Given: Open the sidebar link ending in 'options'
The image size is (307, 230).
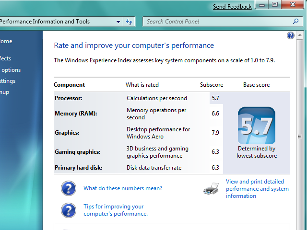Looking at the screenshot, I should (x=11, y=70).
